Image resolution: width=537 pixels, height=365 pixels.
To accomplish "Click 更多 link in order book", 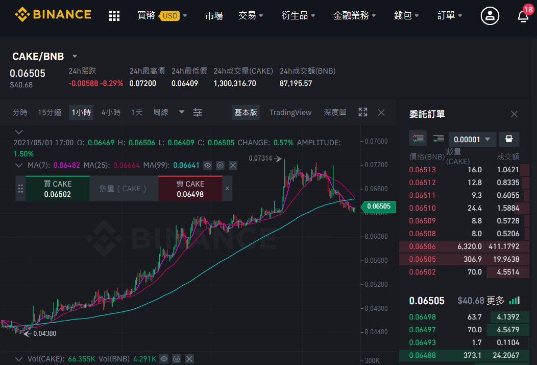I will tap(495, 301).
